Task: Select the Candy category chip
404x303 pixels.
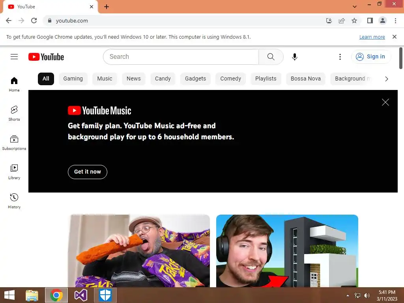Action: click(x=163, y=79)
